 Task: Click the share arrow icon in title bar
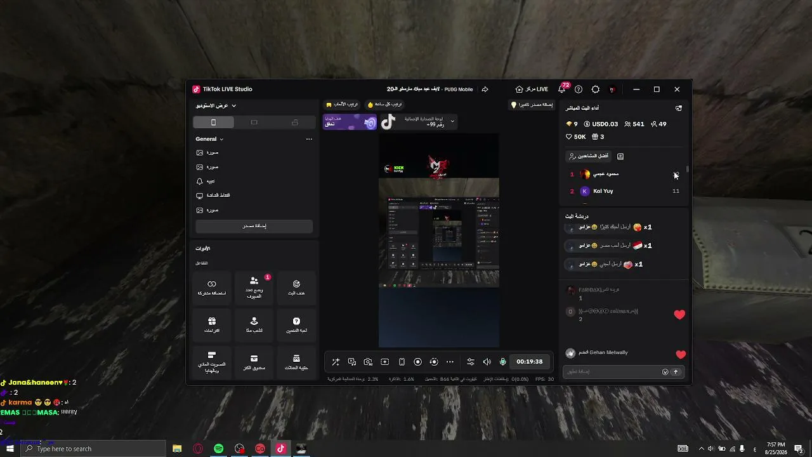(x=485, y=89)
